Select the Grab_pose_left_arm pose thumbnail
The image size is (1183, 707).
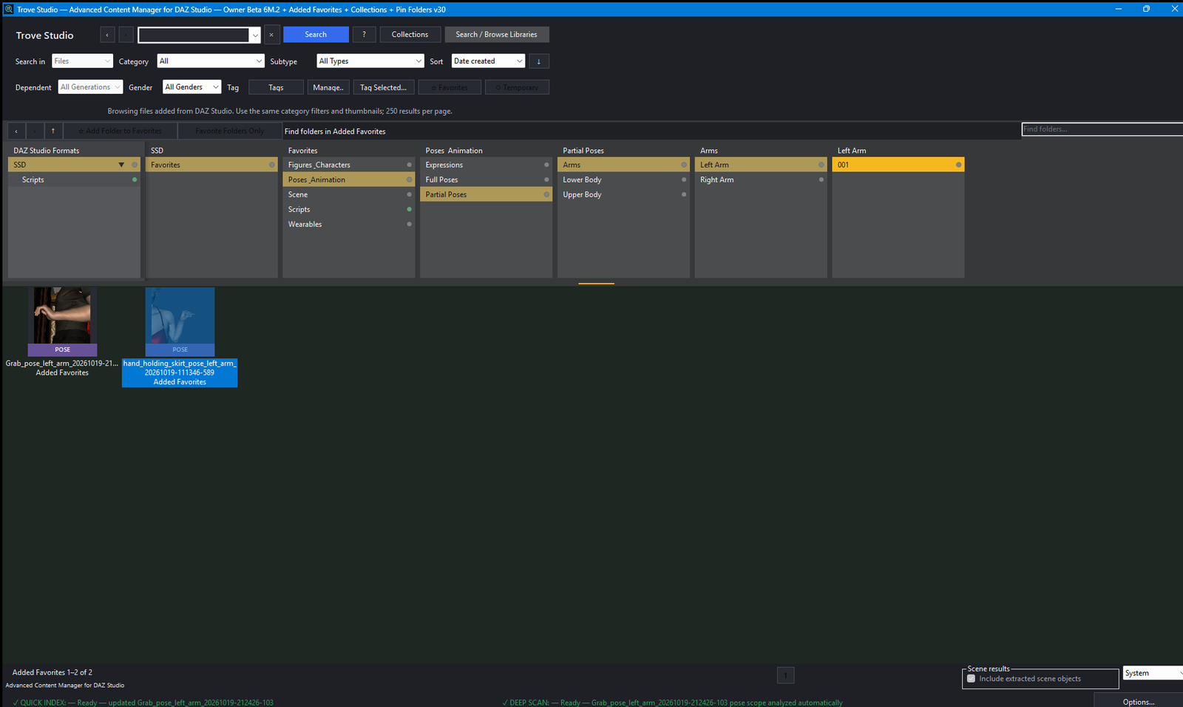62,321
